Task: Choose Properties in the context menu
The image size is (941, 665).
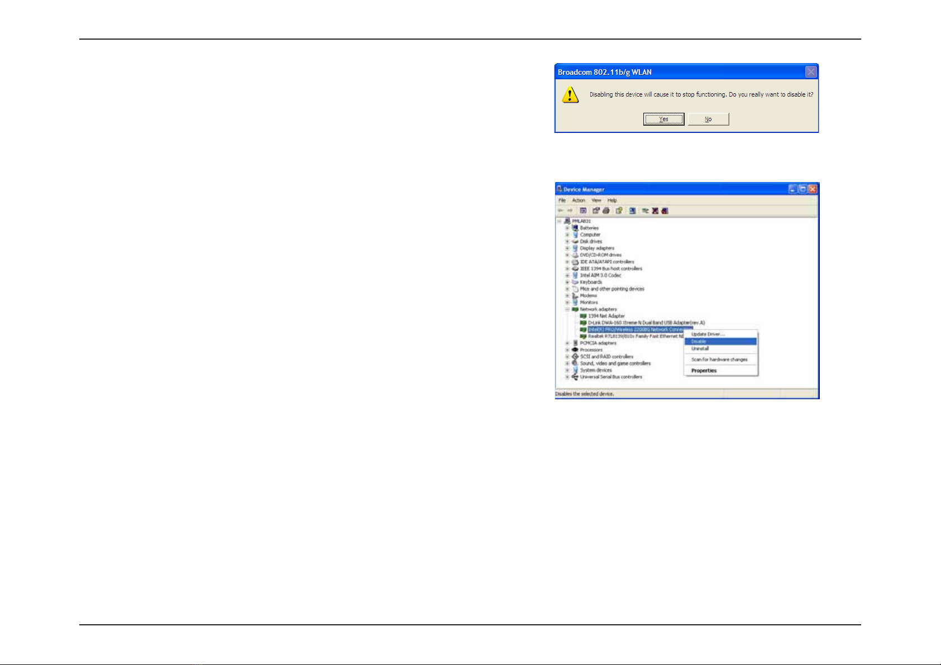Action: click(x=721, y=371)
